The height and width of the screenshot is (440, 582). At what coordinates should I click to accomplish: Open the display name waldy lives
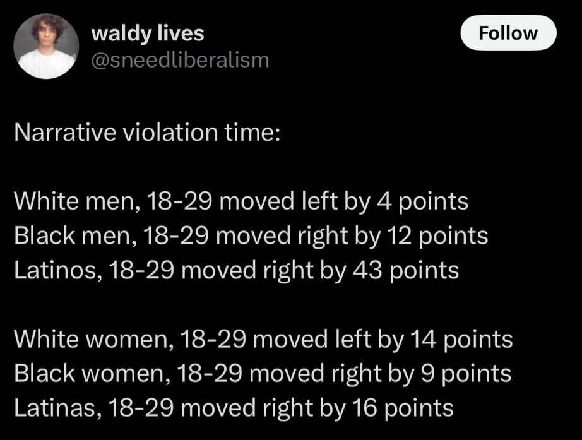[x=147, y=33]
